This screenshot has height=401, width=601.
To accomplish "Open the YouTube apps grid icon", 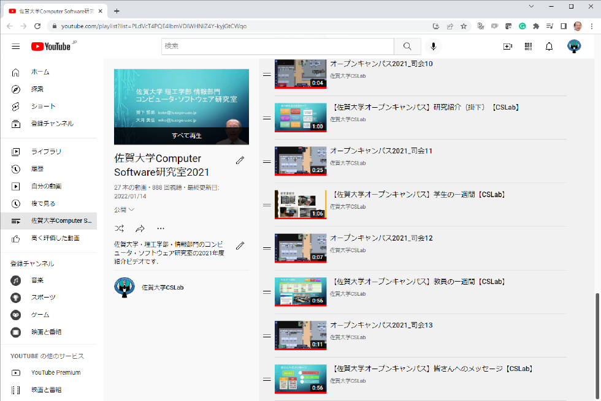I will click(x=528, y=47).
